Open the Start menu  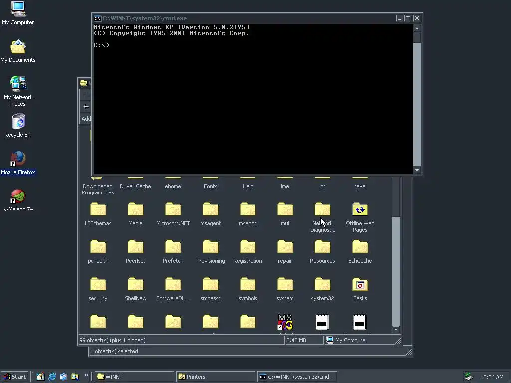click(14, 377)
